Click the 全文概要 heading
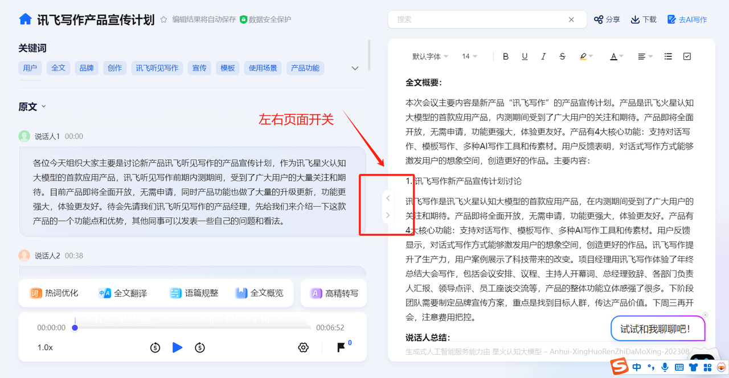This screenshot has height=378, width=729. (x=423, y=83)
